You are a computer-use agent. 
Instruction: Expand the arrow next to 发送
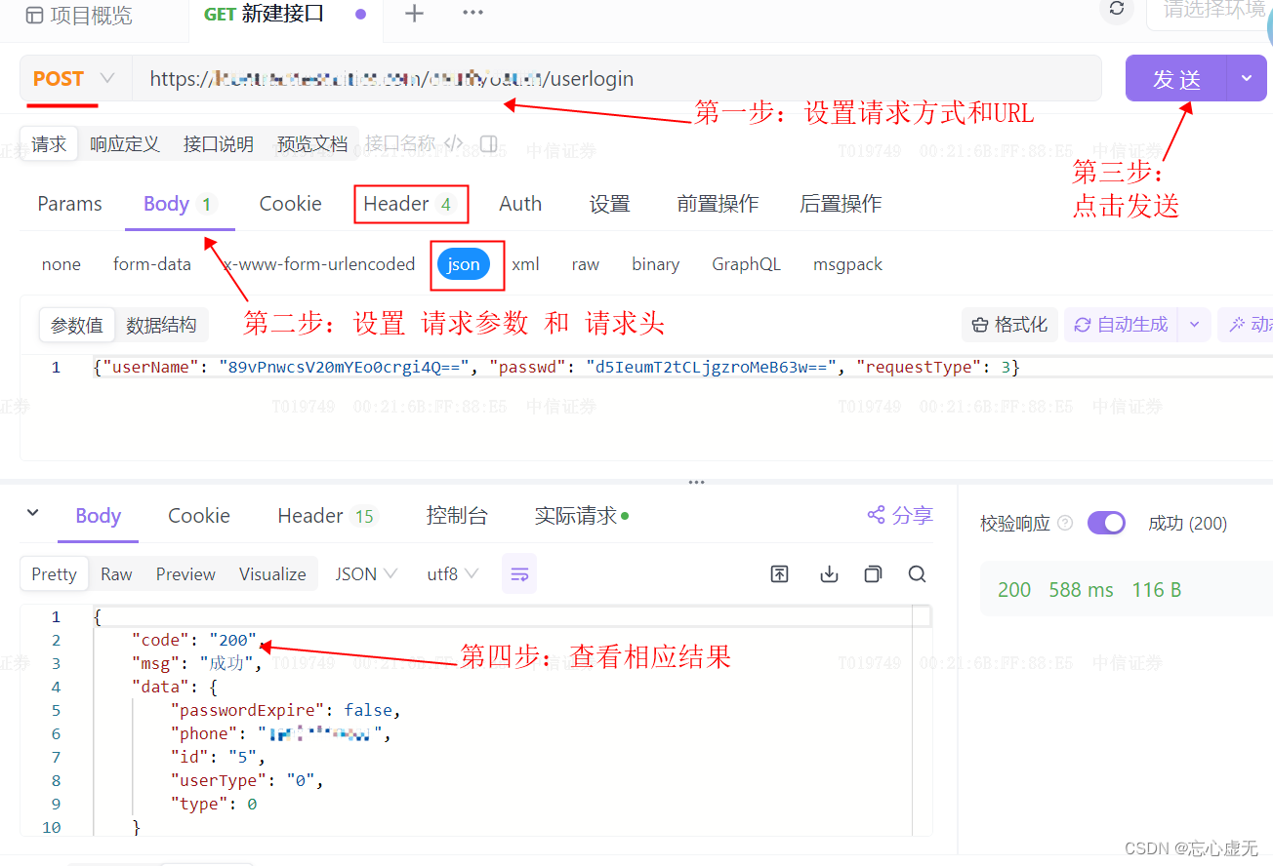[1247, 79]
